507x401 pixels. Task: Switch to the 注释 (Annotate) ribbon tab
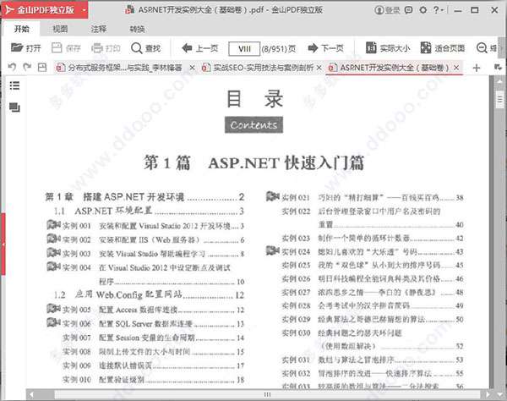98,29
